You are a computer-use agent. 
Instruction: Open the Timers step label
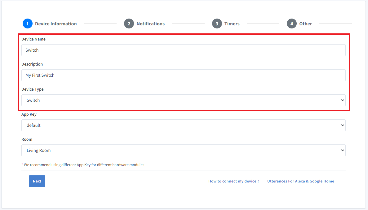[232, 24]
